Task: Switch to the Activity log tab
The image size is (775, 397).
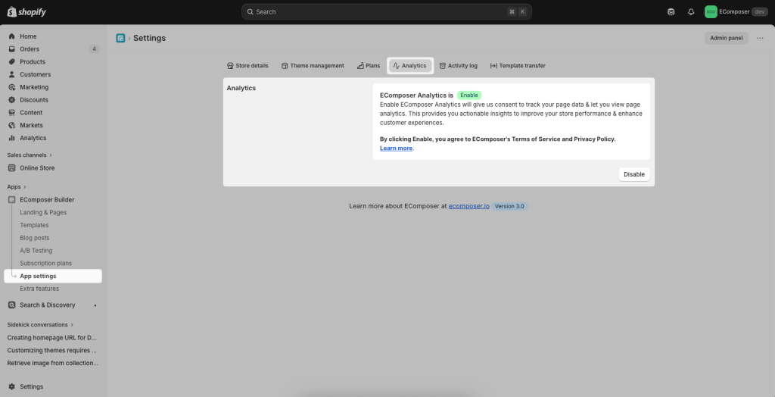Action: [458, 66]
